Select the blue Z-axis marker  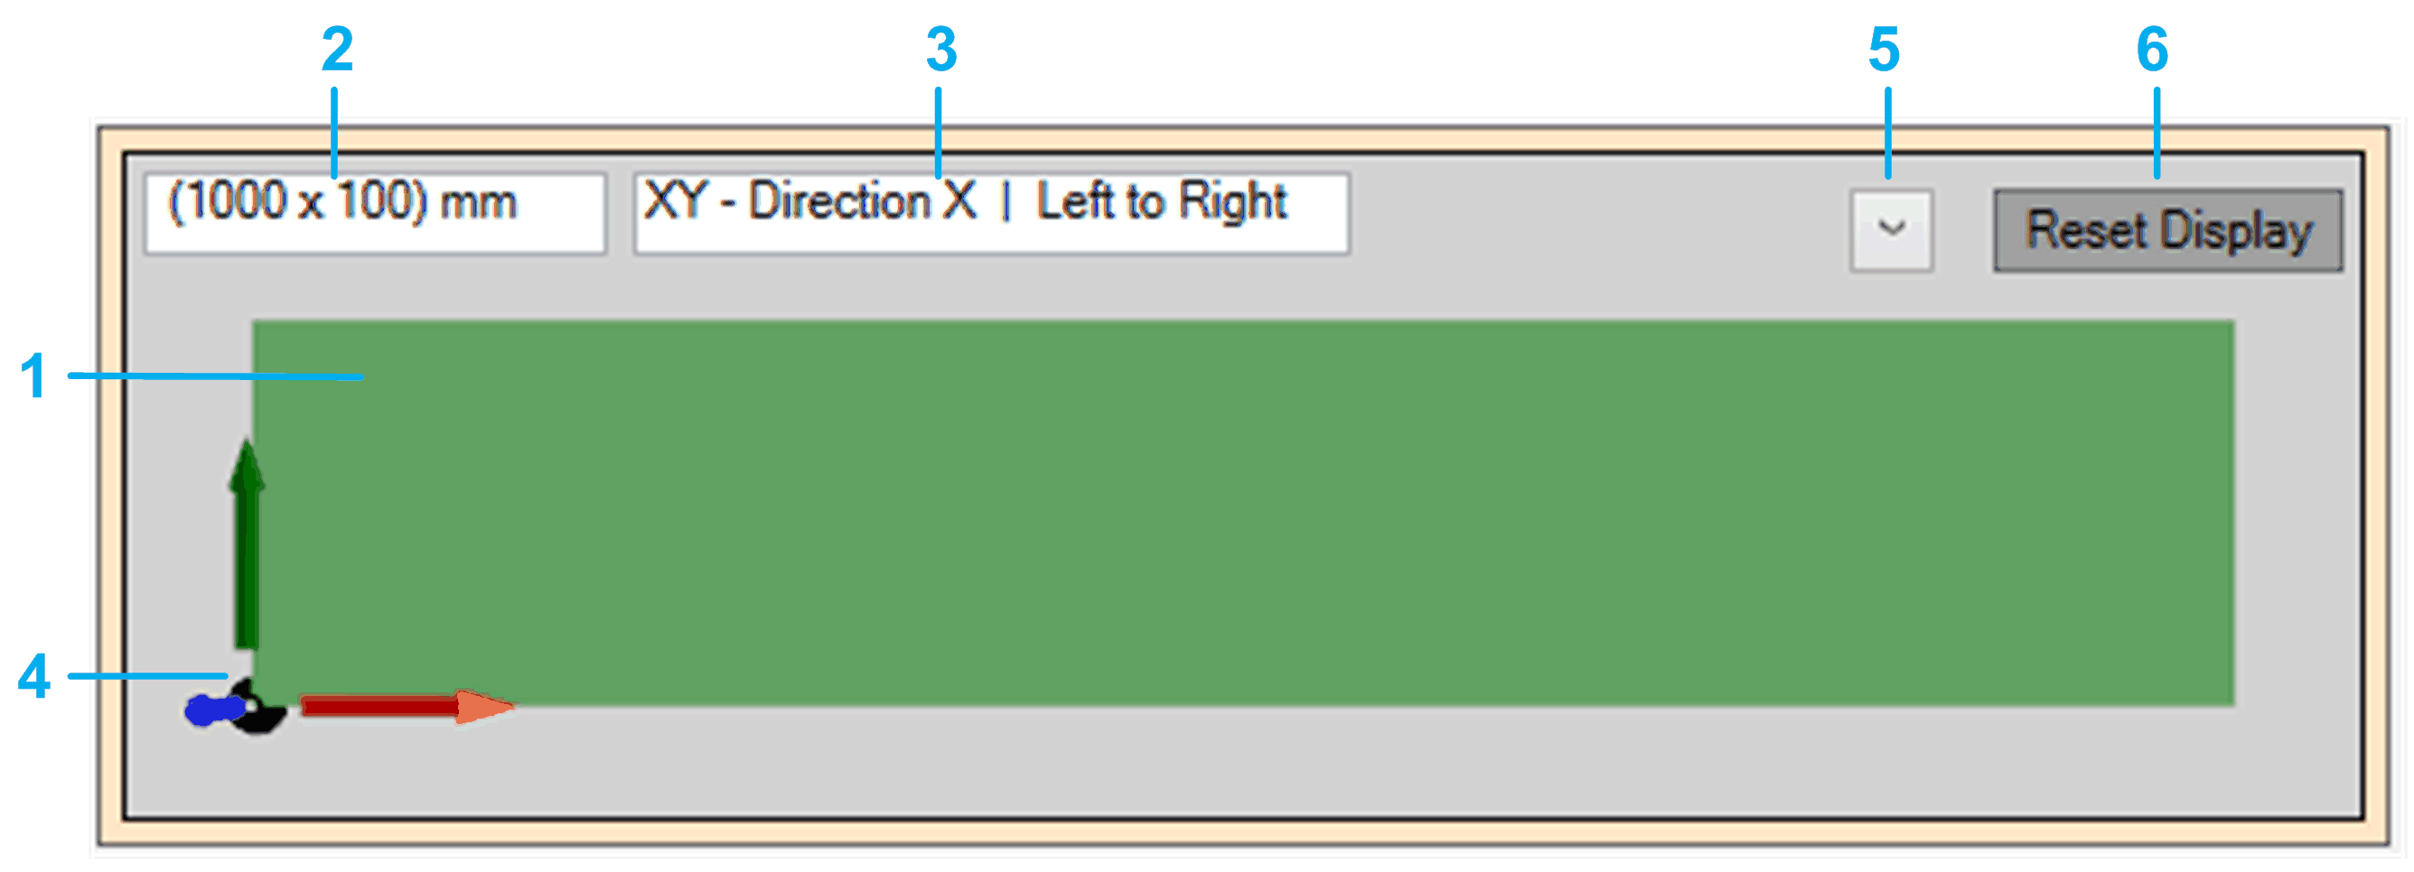pyautogui.click(x=211, y=710)
